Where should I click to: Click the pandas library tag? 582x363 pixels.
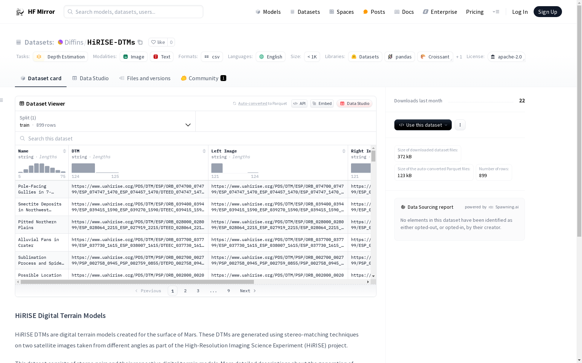coord(400,57)
